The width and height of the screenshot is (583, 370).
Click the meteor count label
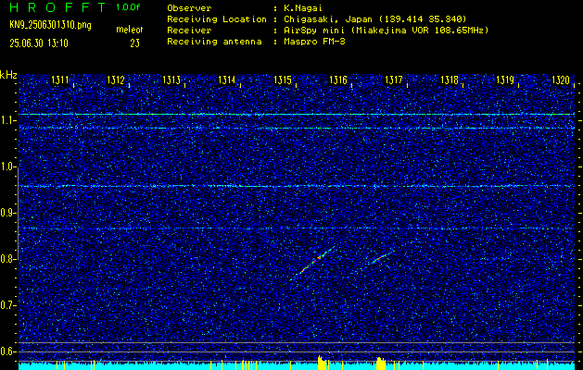(x=130, y=30)
